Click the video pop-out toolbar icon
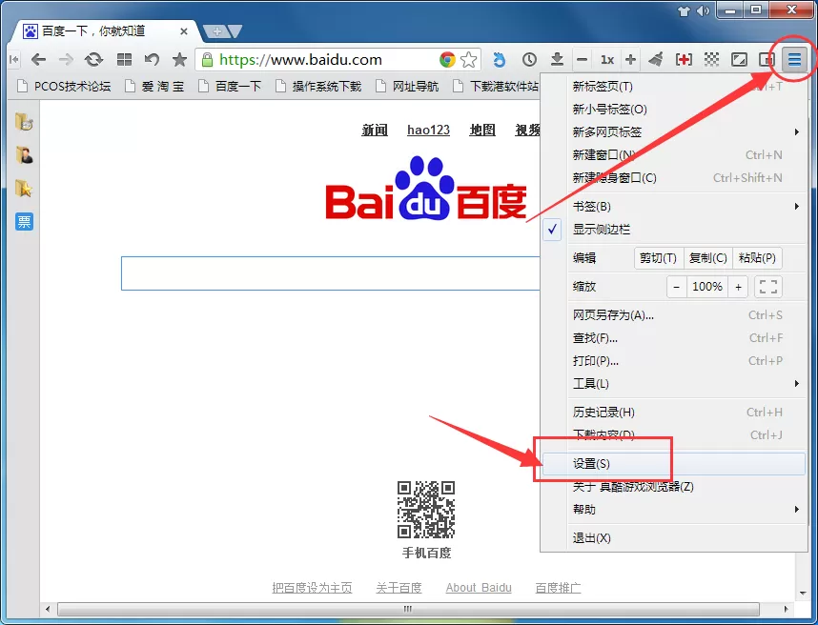 click(x=766, y=60)
